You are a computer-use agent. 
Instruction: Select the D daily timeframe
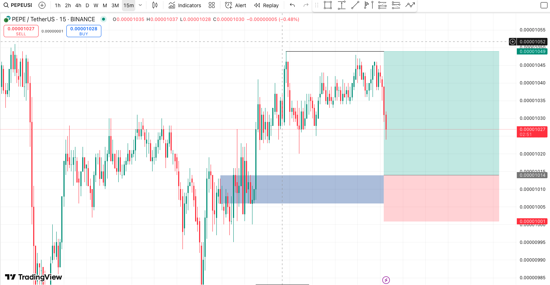point(87,5)
